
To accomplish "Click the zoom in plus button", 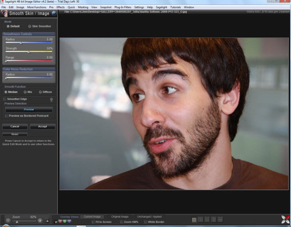I will pos(40,220).
